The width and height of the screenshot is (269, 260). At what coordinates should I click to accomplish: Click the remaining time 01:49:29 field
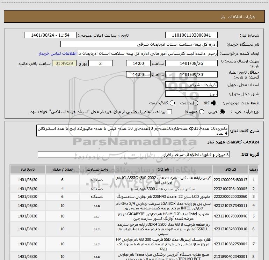click(x=64, y=63)
